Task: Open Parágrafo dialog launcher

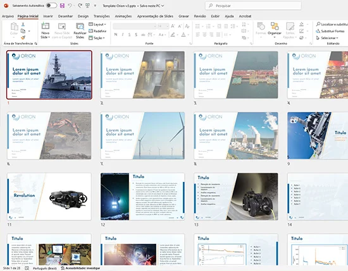Action: click(x=251, y=44)
